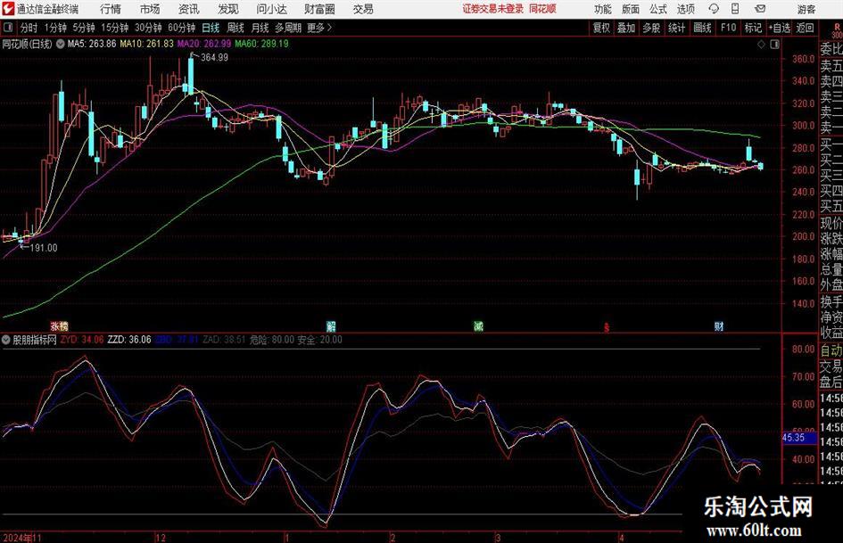Open the mobile phone icon in title bar
The width and height of the screenshot is (843, 543).
(735, 9)
